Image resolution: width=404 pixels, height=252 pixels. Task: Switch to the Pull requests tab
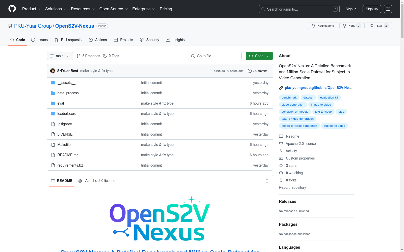click(x=68, y=40)
